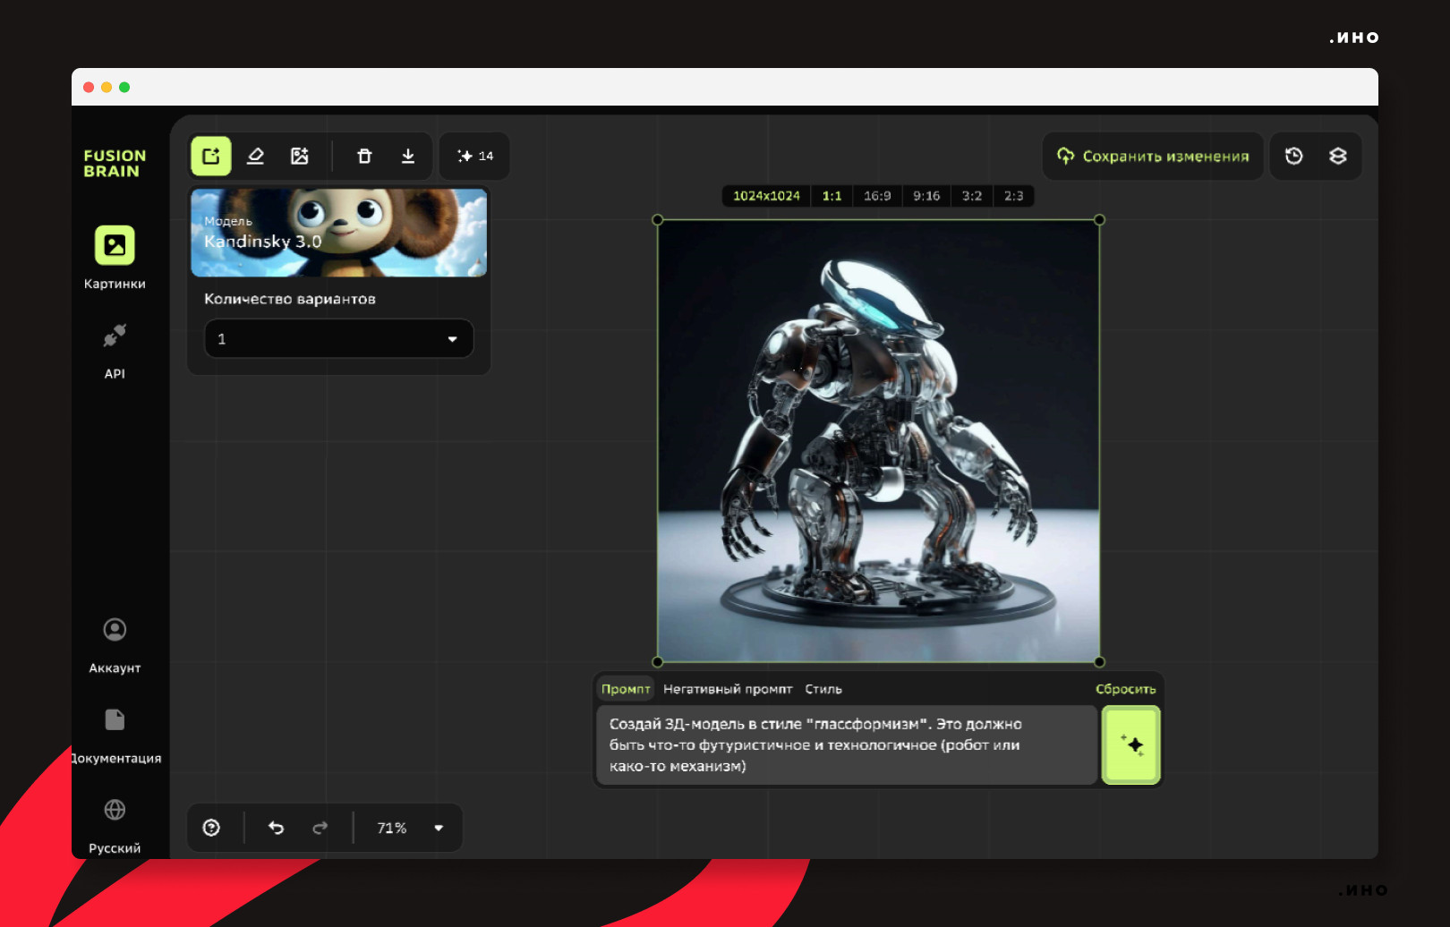Click into the prompt text field
1450x927 pixels.
pyautogui.click(x=846, y=745)
